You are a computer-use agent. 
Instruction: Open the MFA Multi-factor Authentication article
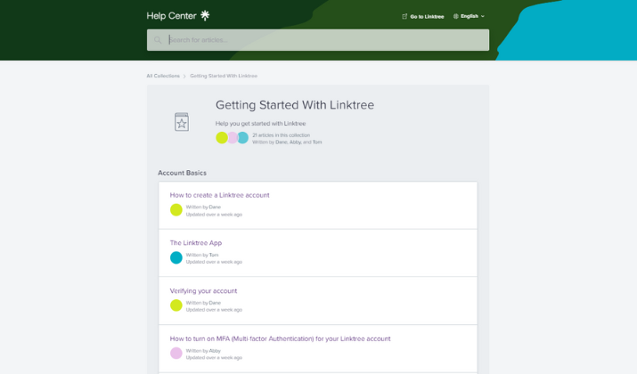click(280, 338)
